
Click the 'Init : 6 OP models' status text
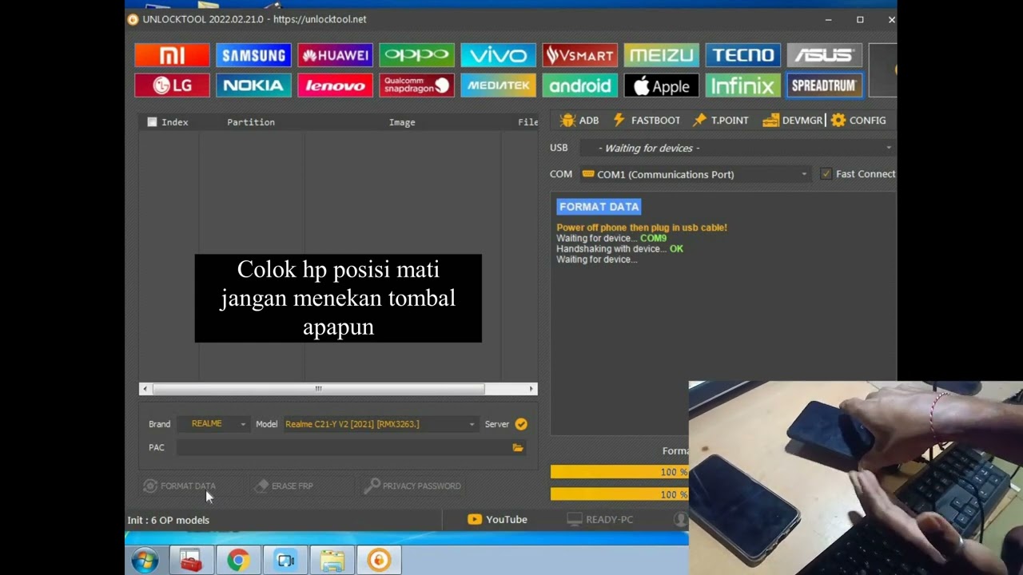[169, 520]
